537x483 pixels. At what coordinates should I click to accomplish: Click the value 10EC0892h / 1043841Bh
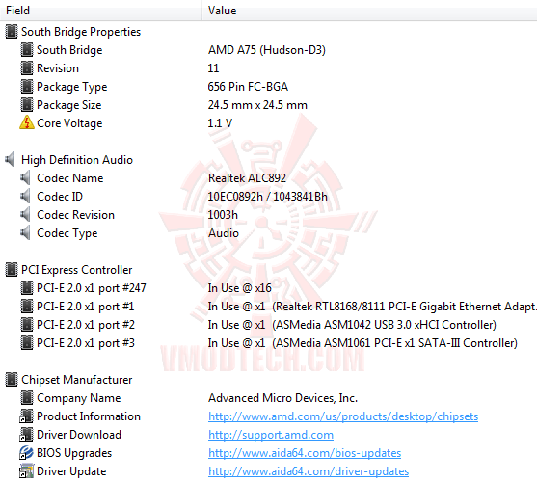click(267, 197)
